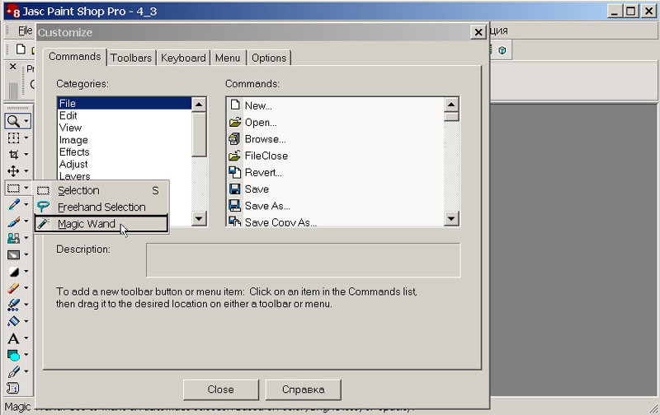Expand the Zoom tool dropdown arrow
660x415 pixels.
(26, 122)
